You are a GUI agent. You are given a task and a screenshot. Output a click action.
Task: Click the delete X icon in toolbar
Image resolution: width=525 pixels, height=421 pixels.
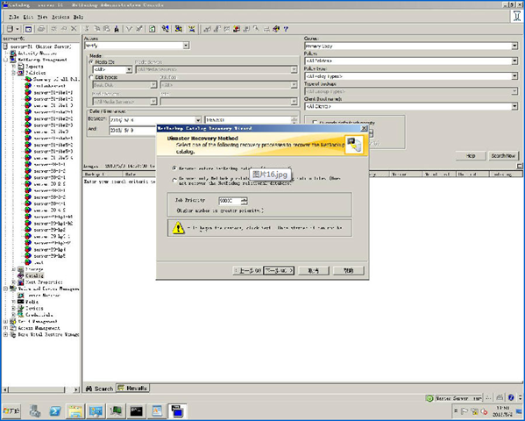[74, 29]
